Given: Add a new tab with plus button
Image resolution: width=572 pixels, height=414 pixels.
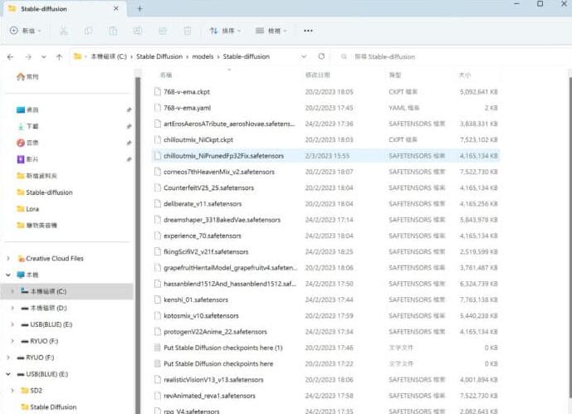Looking at the screenshot, I should [x=139, y=9].
